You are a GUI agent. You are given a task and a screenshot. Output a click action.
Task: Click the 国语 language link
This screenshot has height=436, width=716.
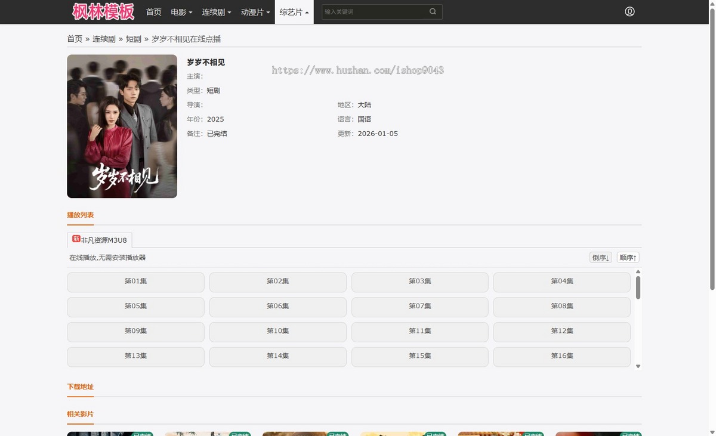click(x=365, y=119)
